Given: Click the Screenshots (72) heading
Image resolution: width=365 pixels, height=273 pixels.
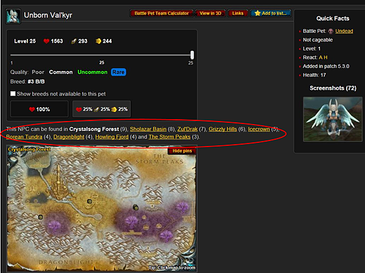Looking at the screenshot, I should click(x=333, y=88).
